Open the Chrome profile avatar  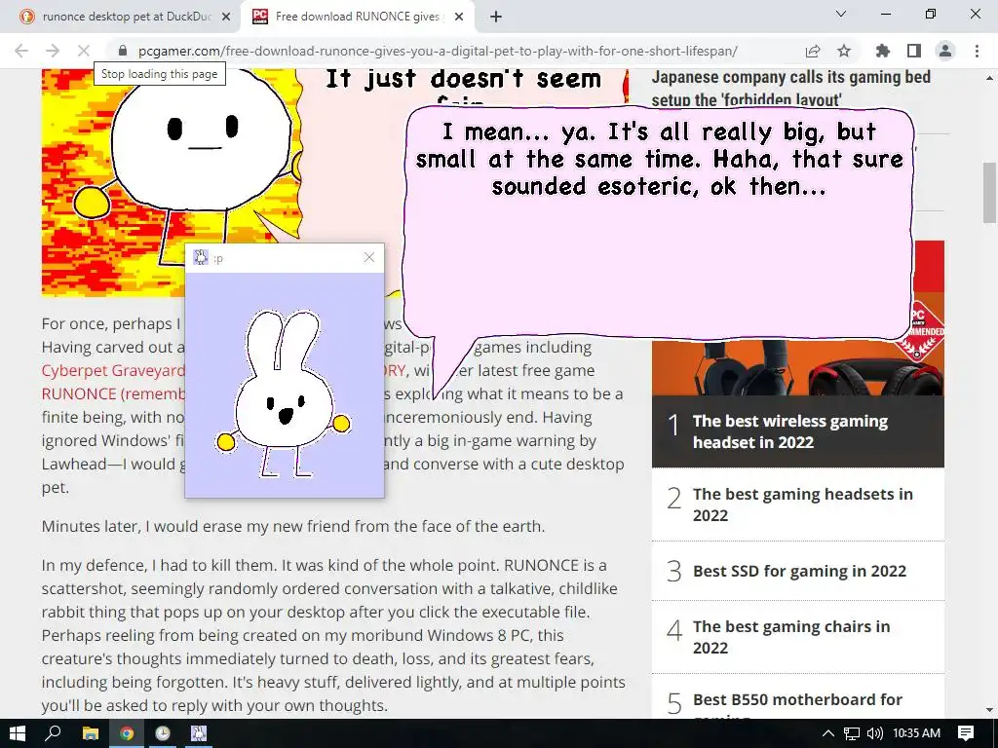click(945, 51)
